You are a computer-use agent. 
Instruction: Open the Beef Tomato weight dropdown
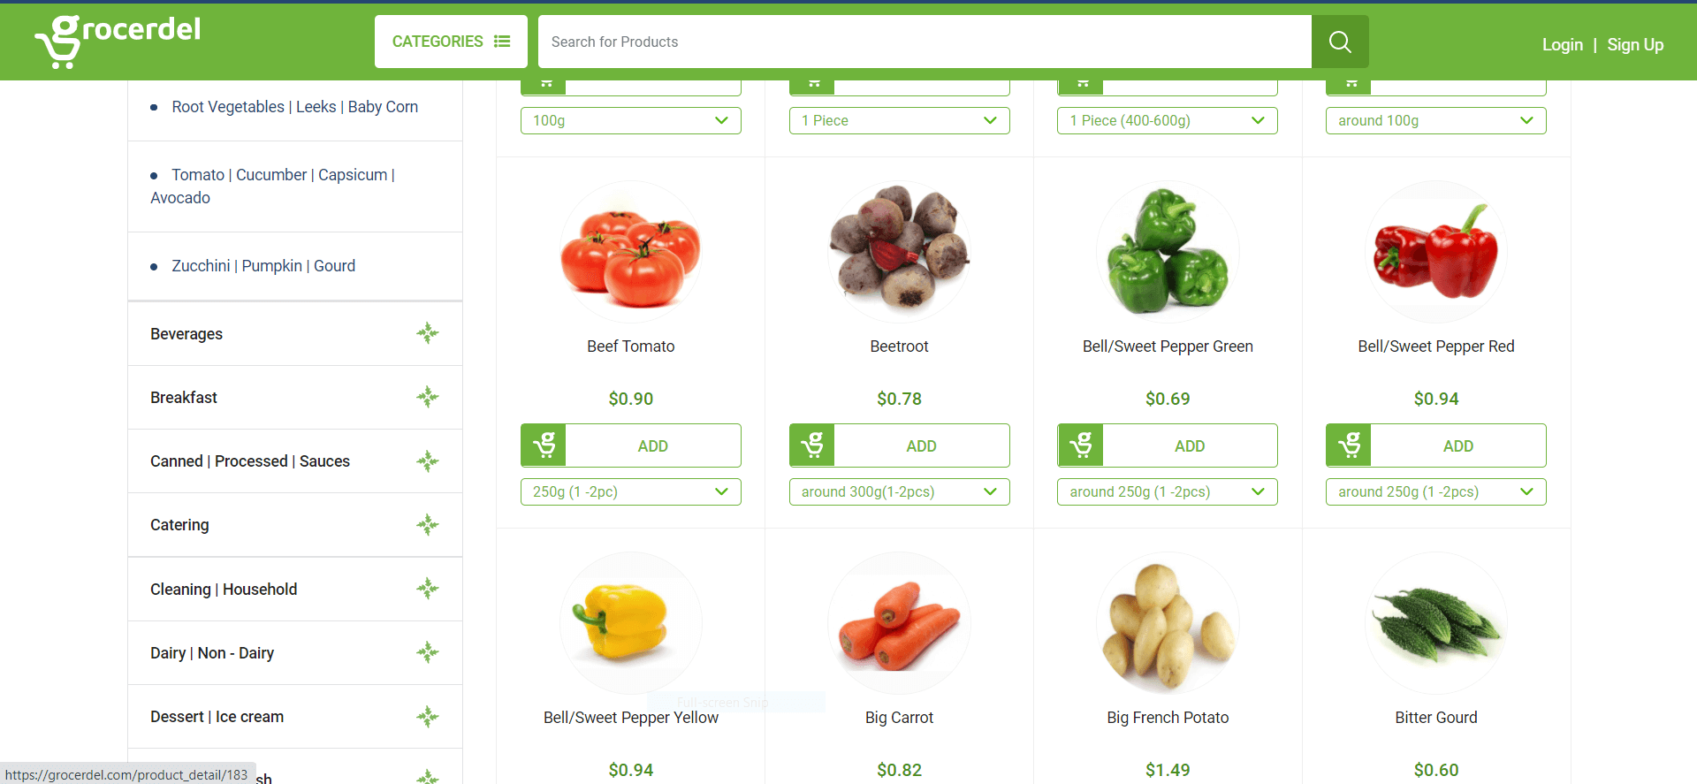631,491
